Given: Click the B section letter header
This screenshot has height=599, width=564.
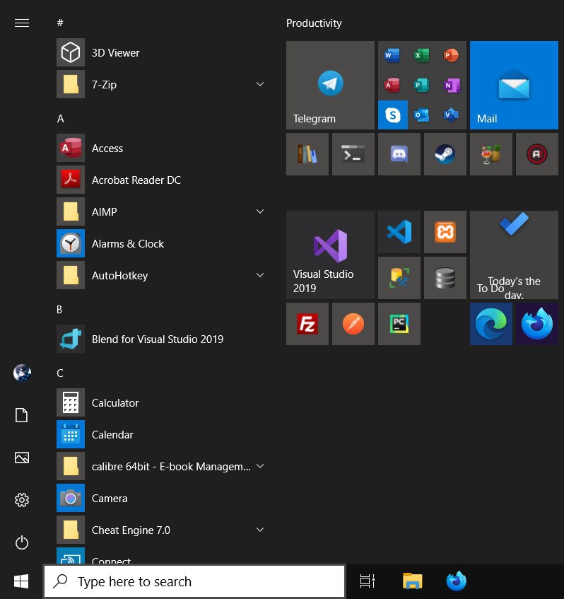Looking at the screenshot, I should [59, 310].
